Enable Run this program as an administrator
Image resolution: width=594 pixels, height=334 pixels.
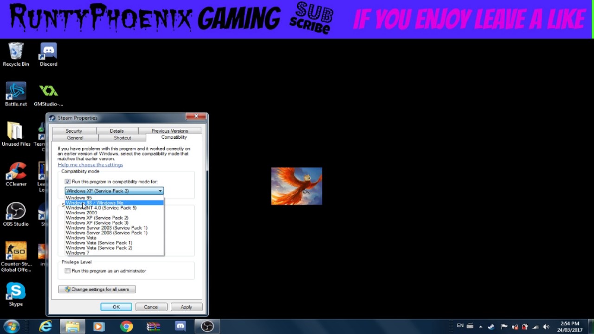tap(68, 271)
